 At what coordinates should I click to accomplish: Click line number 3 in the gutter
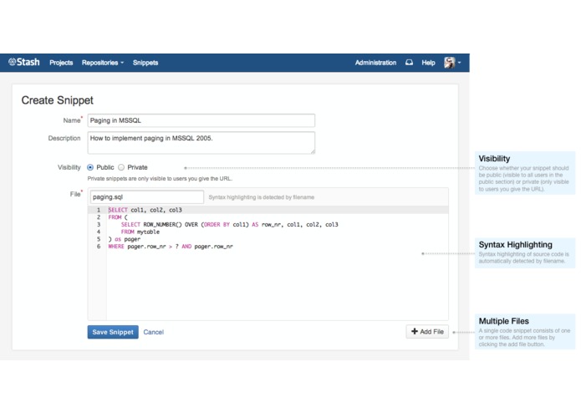tap(99, 224)
